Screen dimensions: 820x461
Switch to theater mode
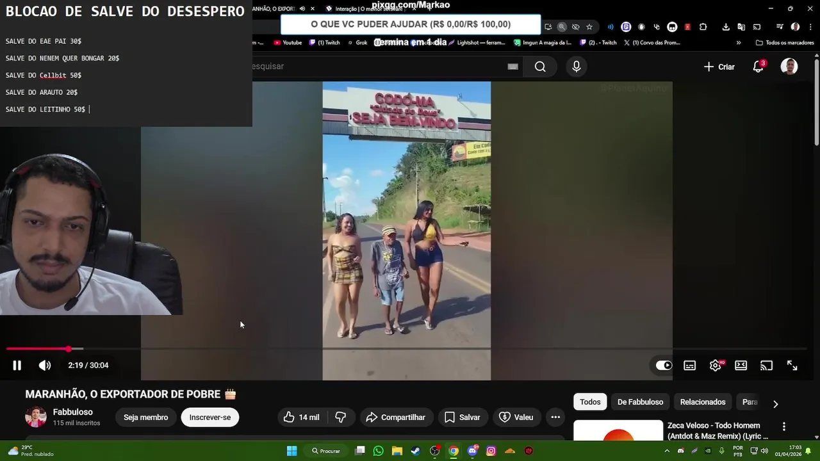(x=741, y=366)
